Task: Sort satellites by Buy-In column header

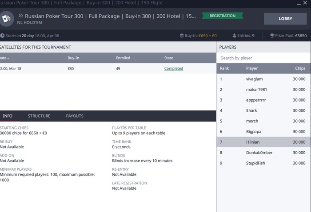Action: coord(73,58)
